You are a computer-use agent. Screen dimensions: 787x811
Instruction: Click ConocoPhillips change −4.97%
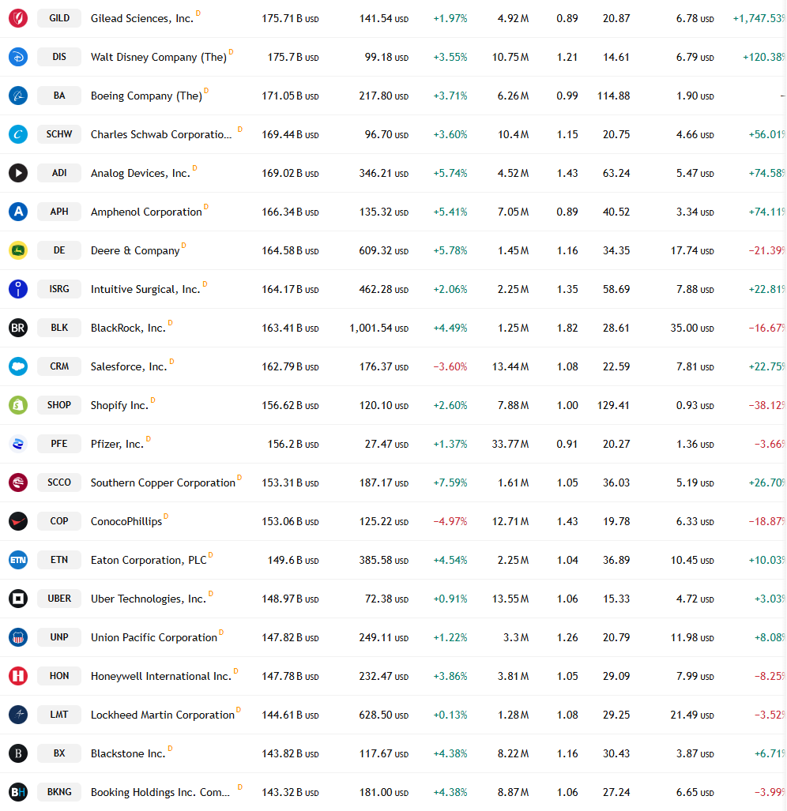450,521
